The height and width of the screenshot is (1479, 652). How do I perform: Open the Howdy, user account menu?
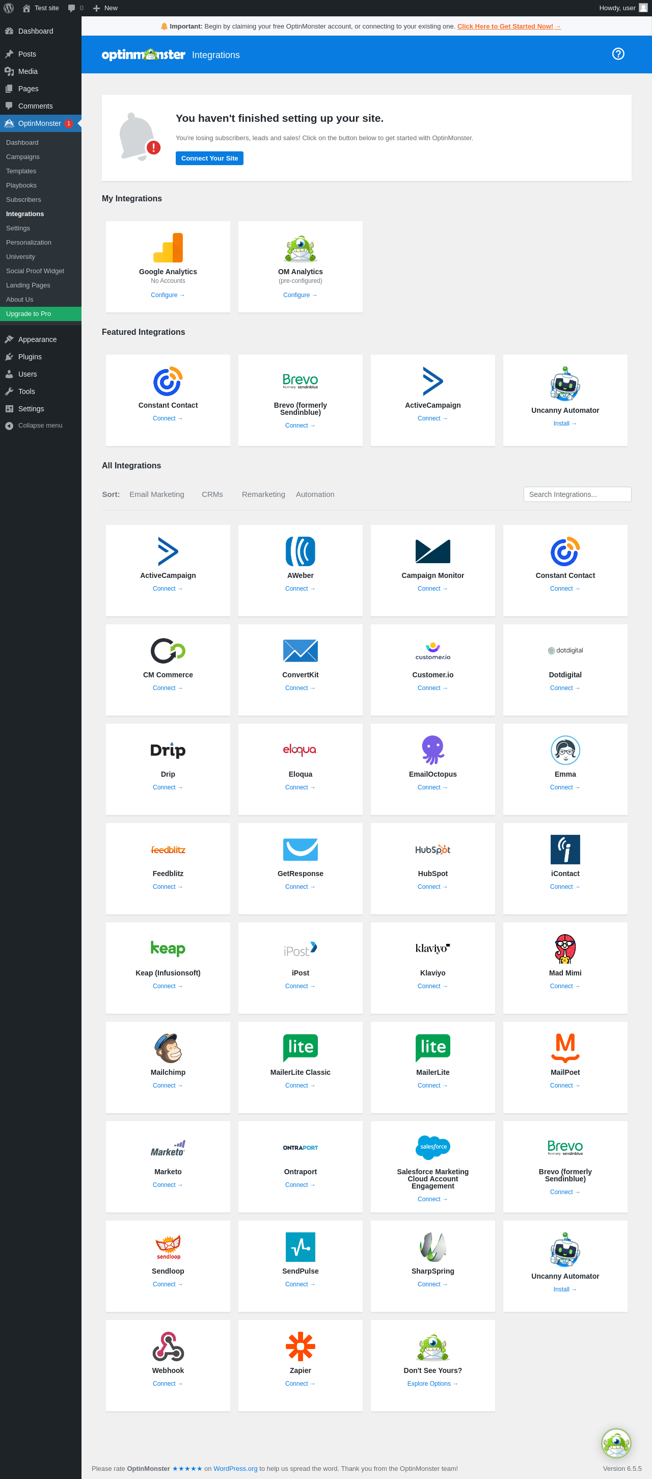[623, 8]
